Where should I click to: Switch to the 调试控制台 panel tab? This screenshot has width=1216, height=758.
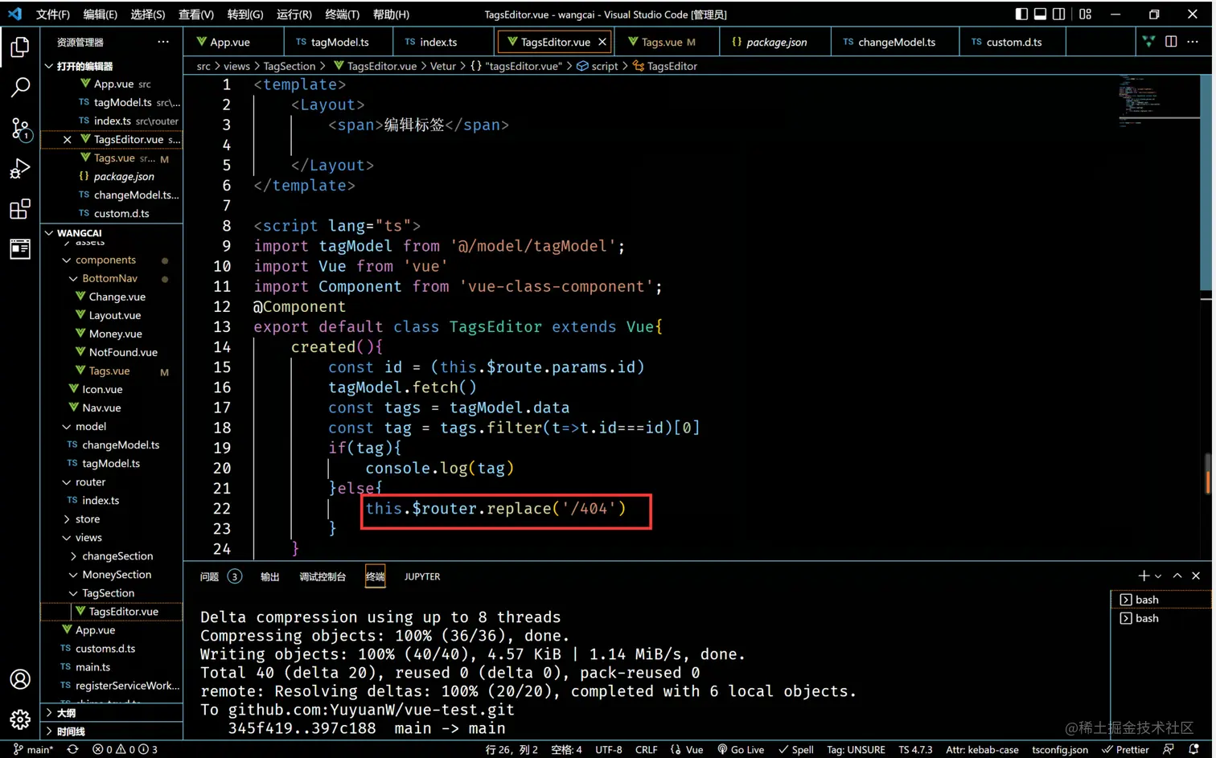pyautogui.click(x=322, y=576)
